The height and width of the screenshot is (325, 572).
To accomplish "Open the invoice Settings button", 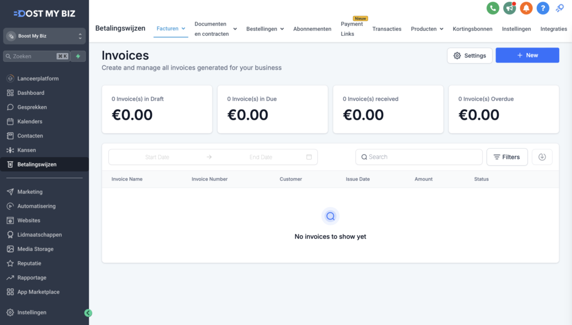I will (x=469, y=56).
